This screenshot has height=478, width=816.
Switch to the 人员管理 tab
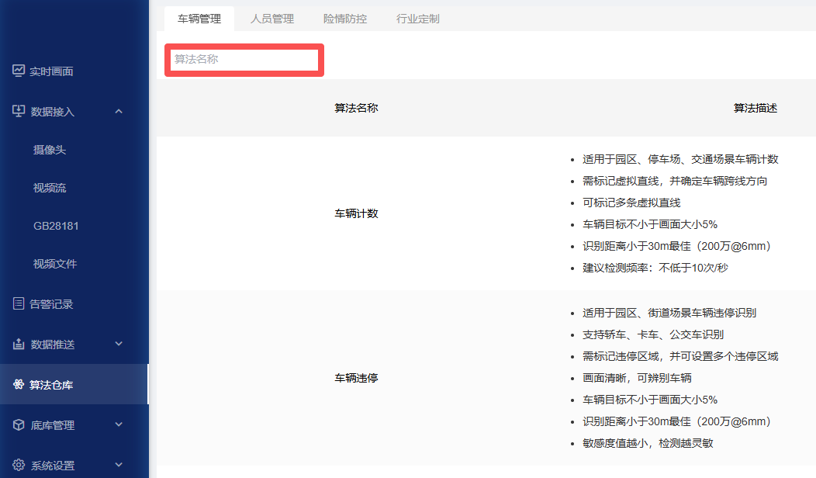pos(272,19)
